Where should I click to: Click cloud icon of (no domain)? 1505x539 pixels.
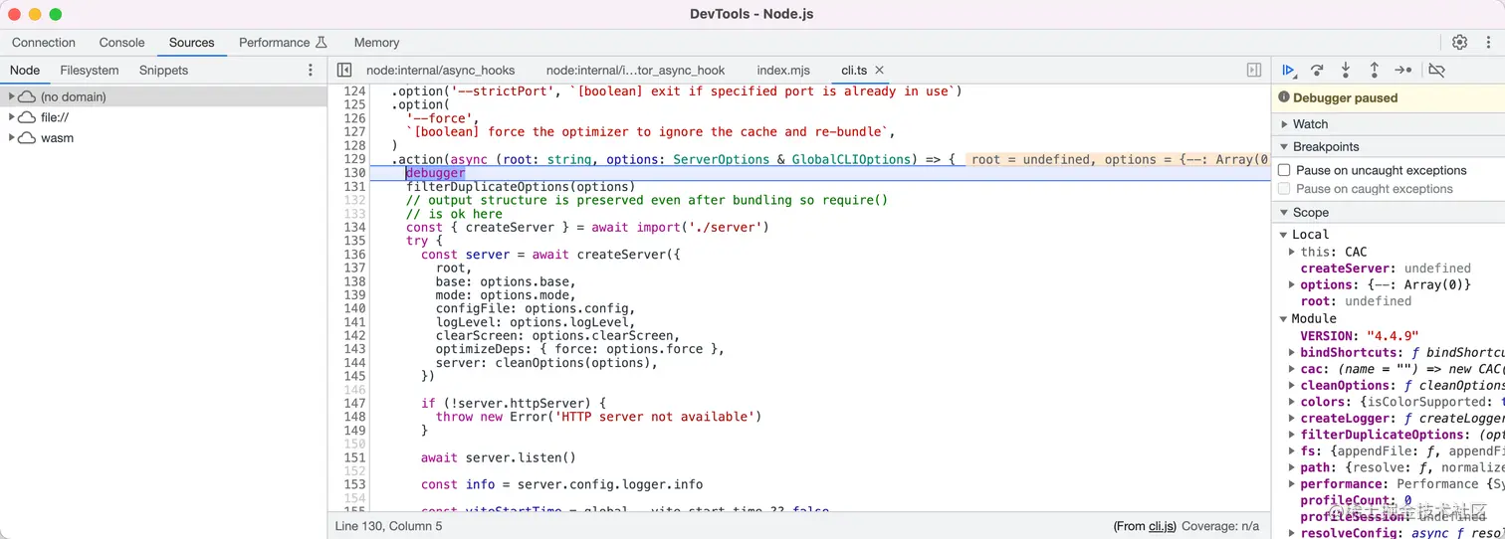pyautogui.click(x=27, y=97)
